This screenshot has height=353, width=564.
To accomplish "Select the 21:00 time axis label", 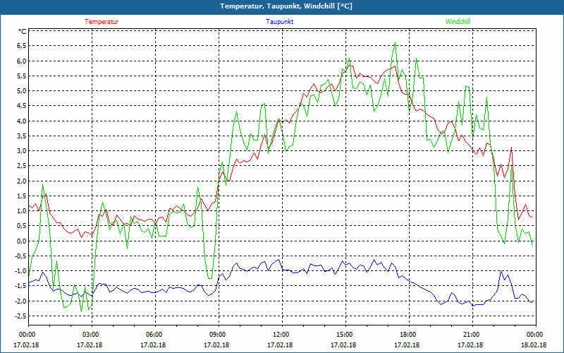I will click(x=471, y=334).
